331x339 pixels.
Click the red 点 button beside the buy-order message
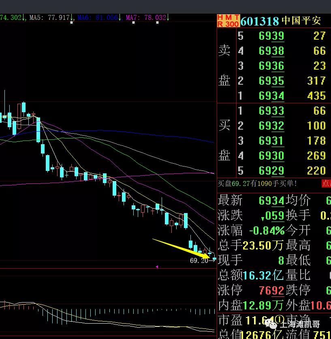pyautogui.click(x=327, y=183)
